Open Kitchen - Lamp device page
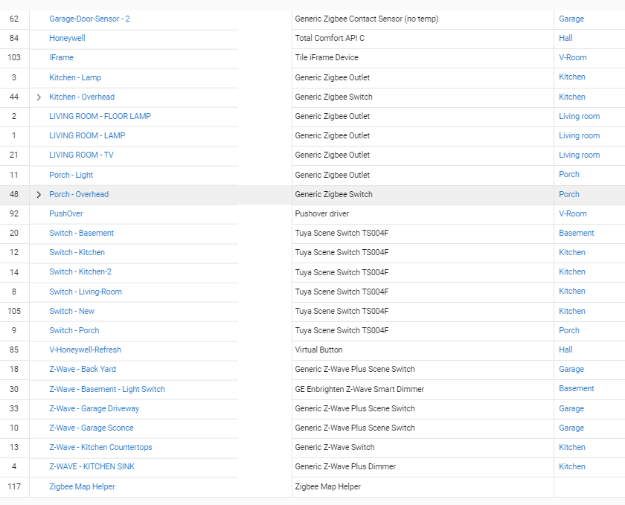This screenshot has height=505, width=625. [75, 77]
